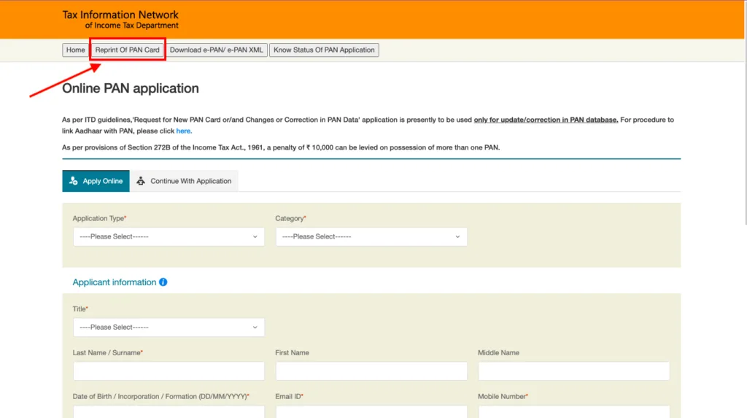Screen dimensions: 747x418
Task: Click the Applicant information info icon
Action: 163,282
